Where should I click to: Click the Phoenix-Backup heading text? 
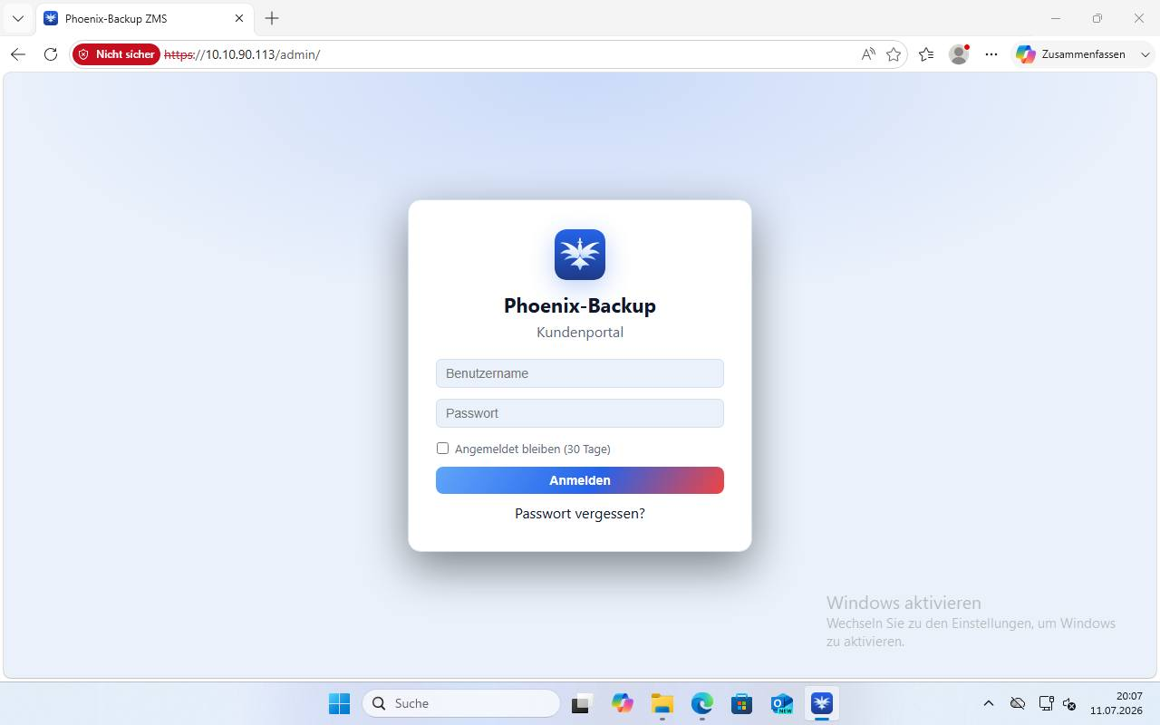(x=580, y=305)
